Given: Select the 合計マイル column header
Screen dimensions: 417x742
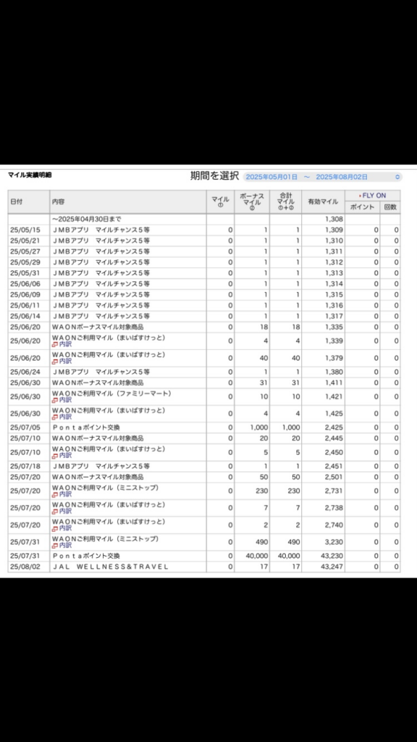Looking at the screenshot, I should pos(285,201).
